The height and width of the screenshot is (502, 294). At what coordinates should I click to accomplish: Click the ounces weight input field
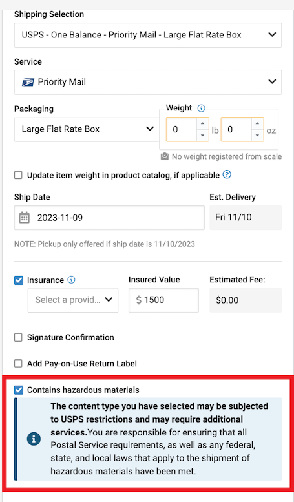coord(236,129)
